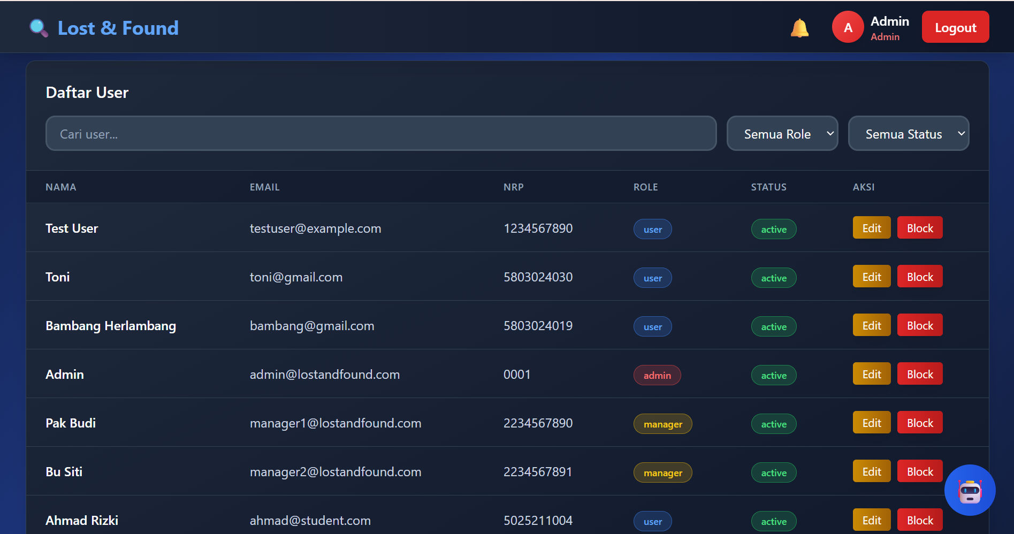Expand the Semua Status filter dropdown
Viewport: 1014px width, 534px height.
[908, 134]
